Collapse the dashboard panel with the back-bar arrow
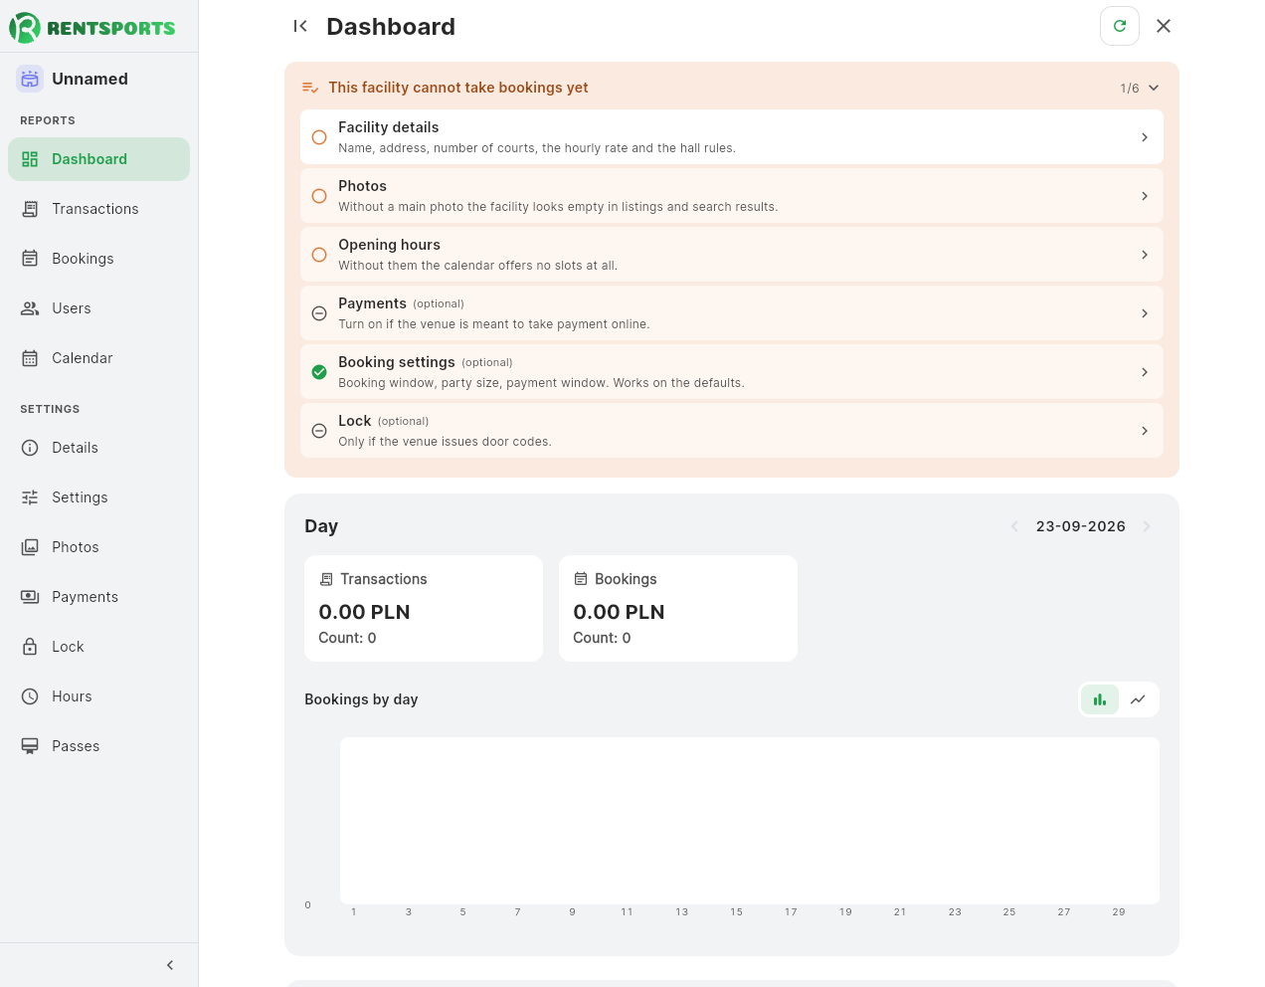This screenshot has height=987, width=1265. 300,26
